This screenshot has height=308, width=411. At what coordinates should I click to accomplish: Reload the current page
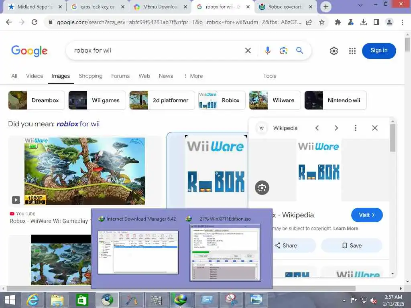(35, 22)
